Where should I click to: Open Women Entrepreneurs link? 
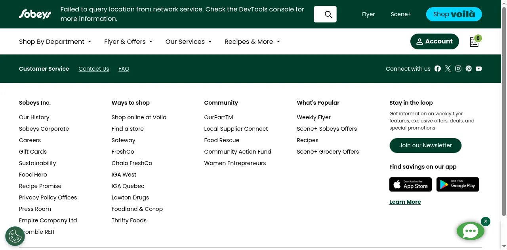235,163
